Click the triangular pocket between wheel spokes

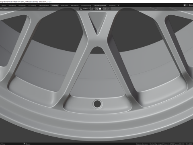coord(97,23)
